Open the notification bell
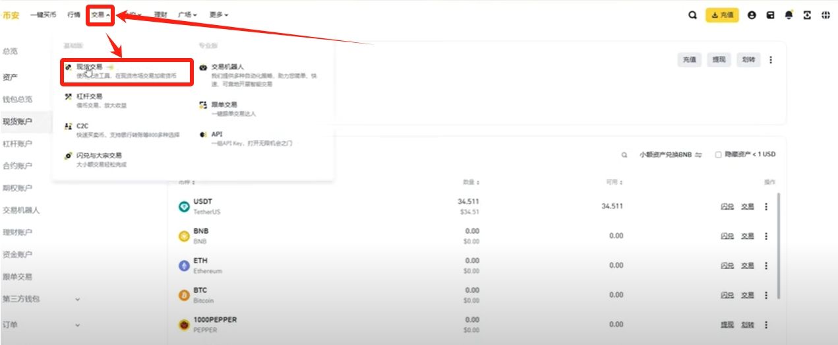The width and height of the screenshot is (838, 345). (789, 15)
